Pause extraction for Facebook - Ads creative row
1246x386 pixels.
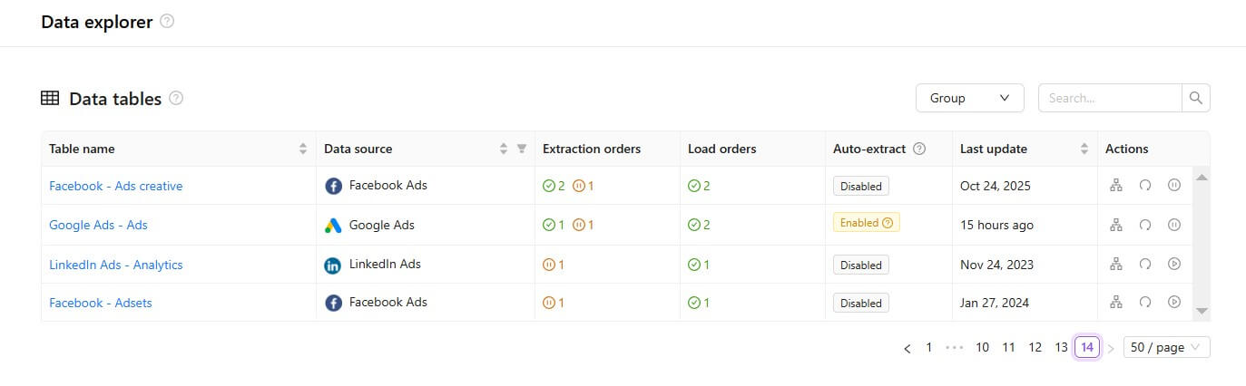[x=1174, y=186]
